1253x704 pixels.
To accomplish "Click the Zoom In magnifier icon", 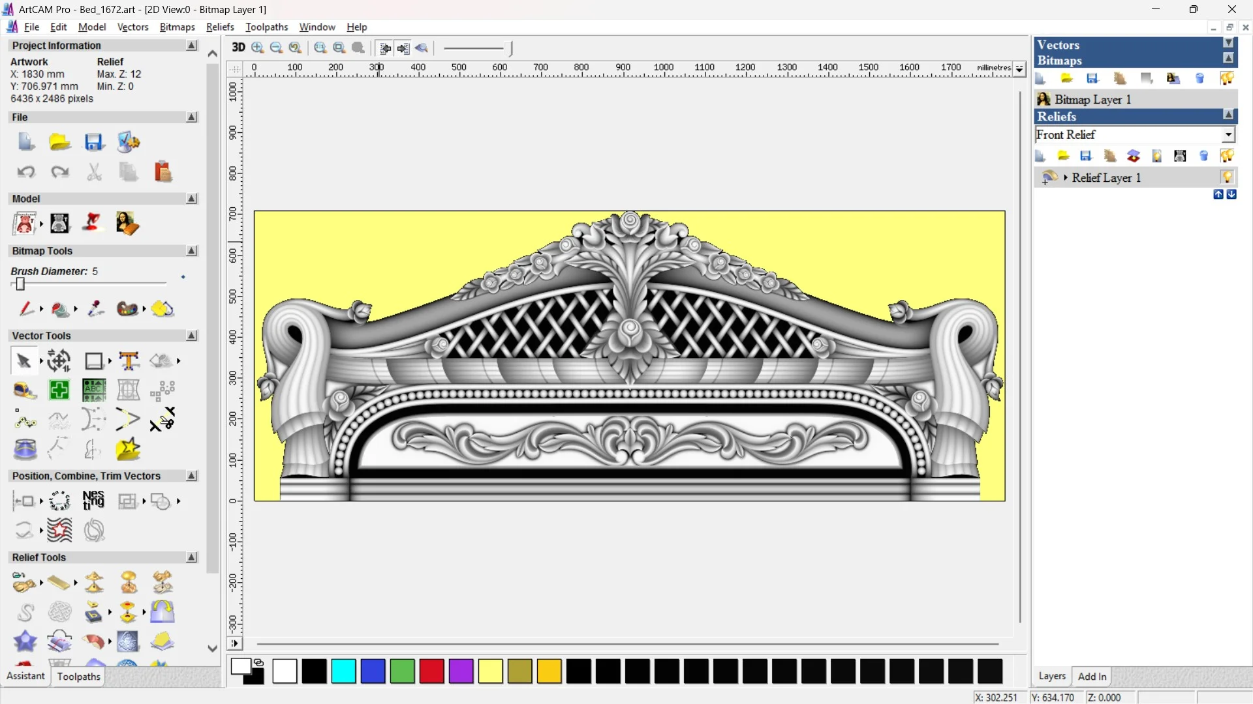I will (x=258, y=48).
